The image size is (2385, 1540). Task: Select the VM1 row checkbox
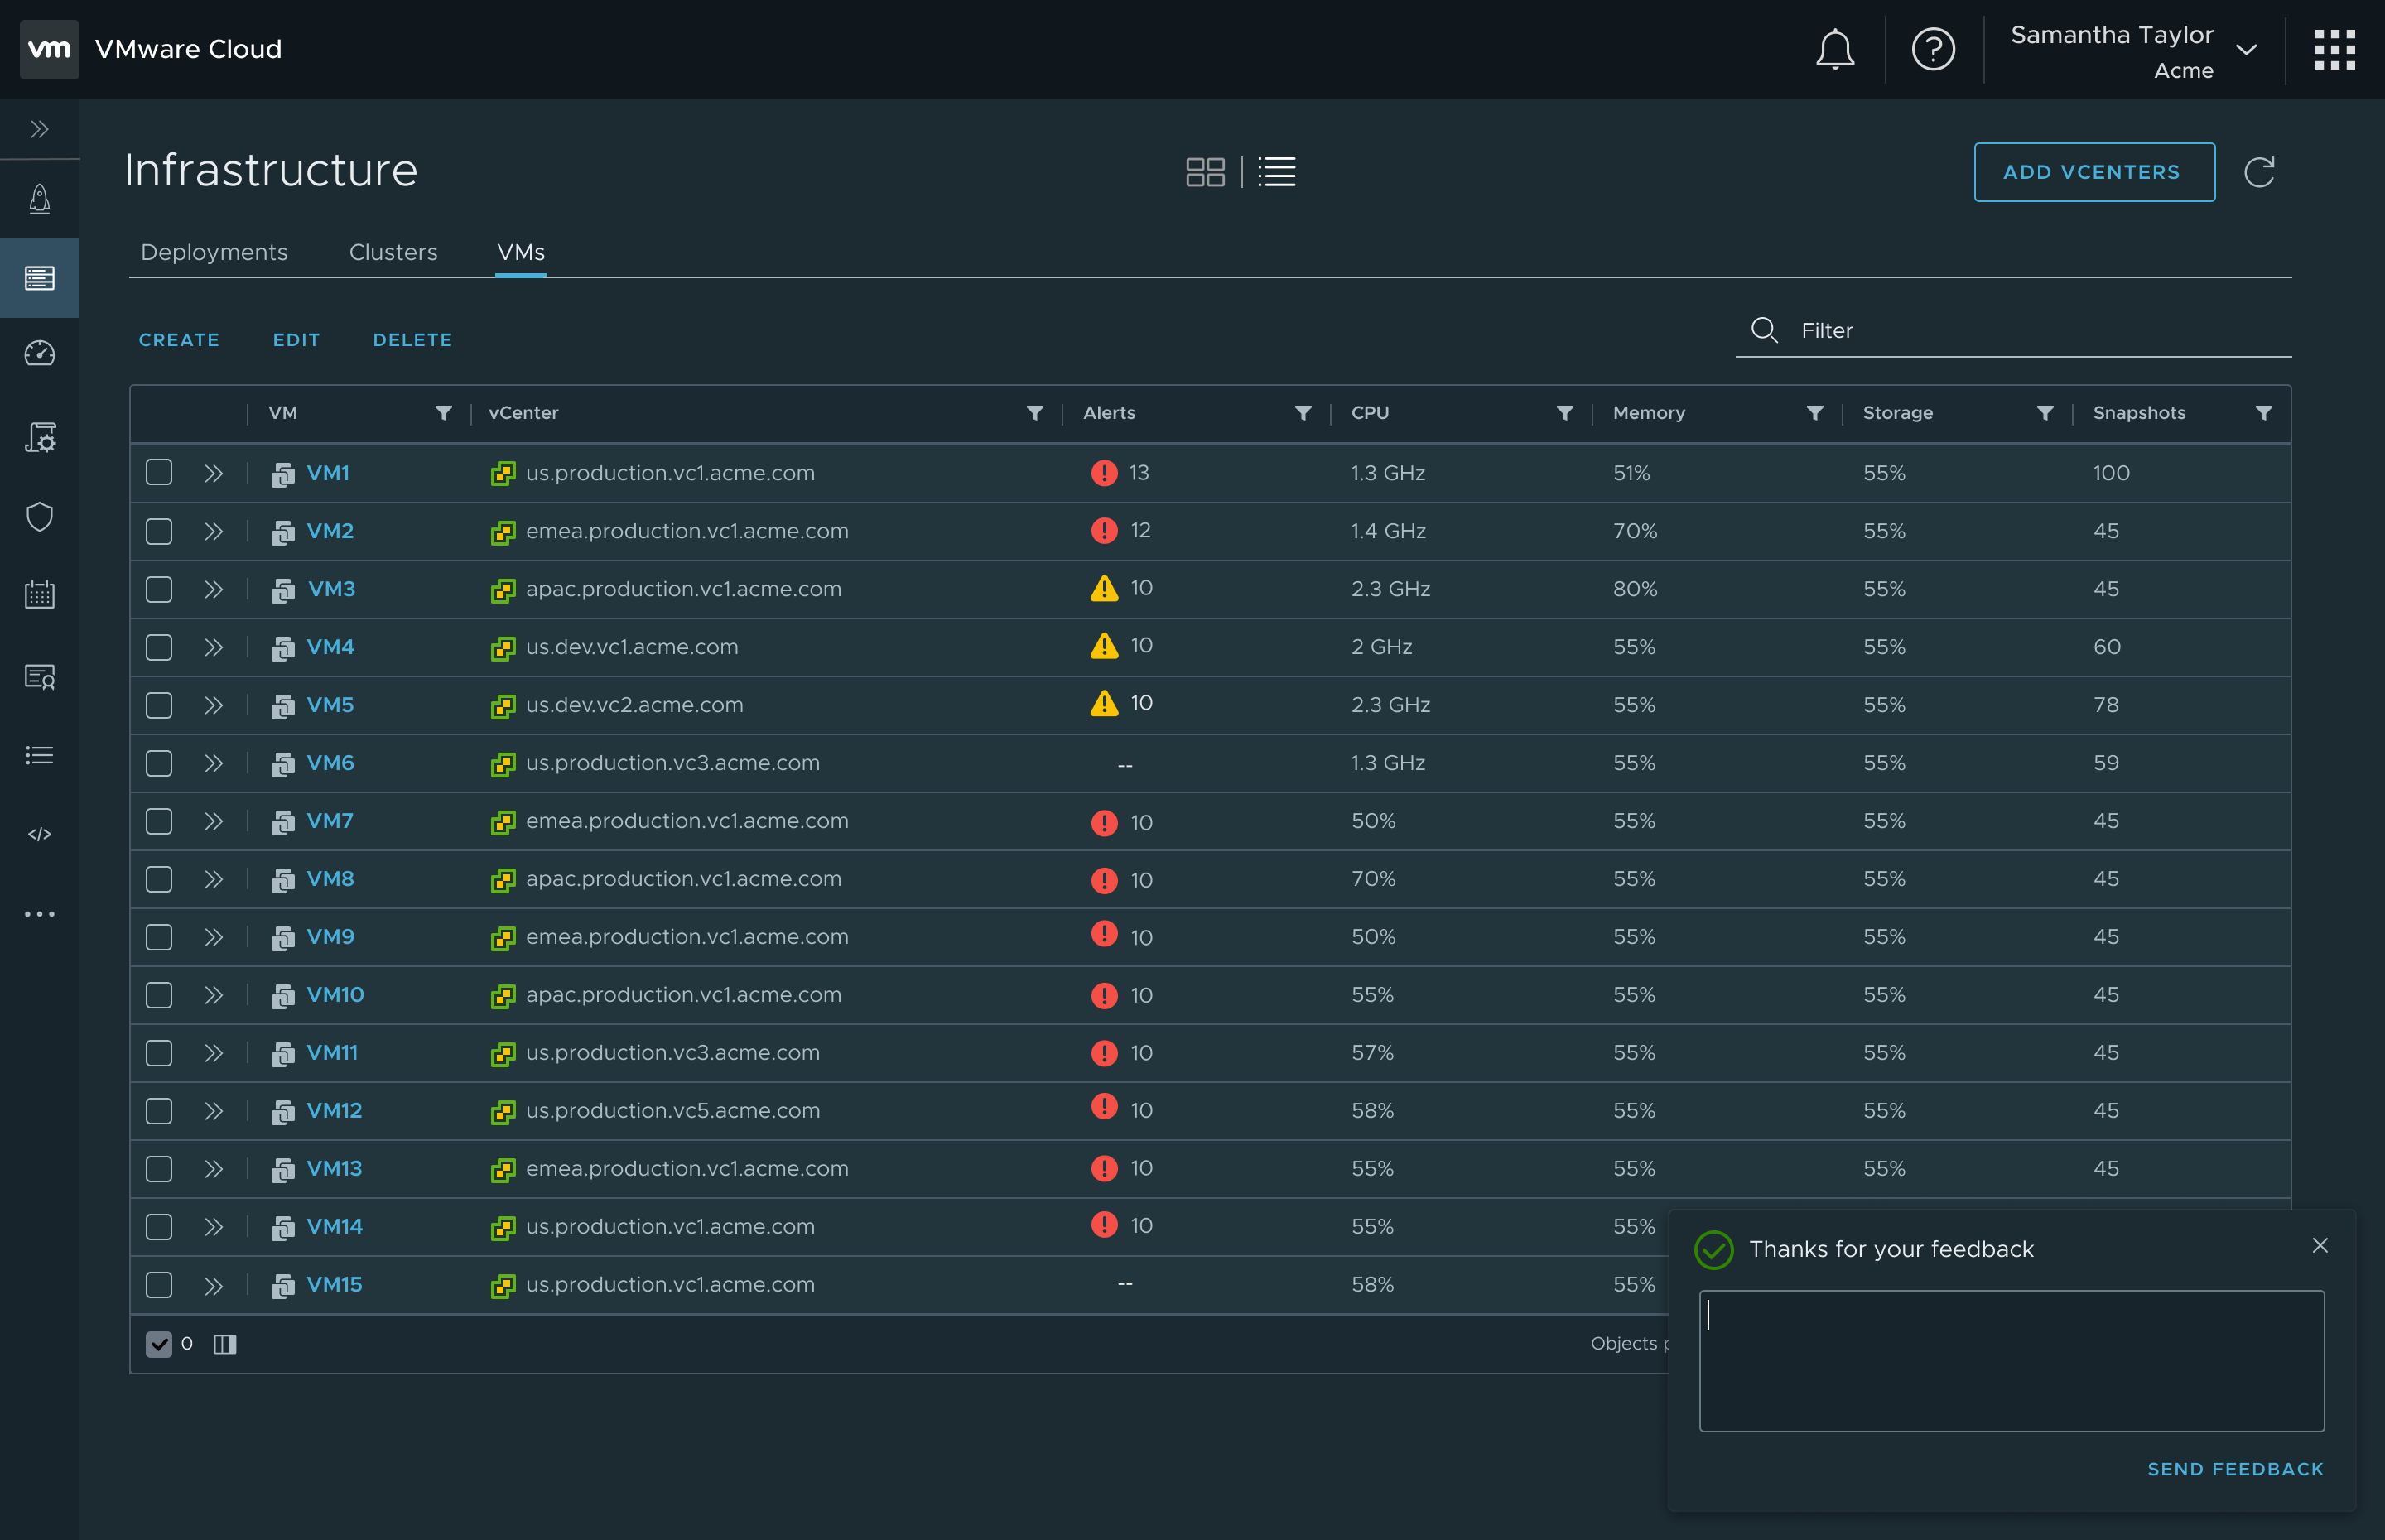point(159,473)
